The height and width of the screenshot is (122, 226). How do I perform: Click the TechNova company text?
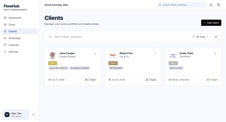click(185, 57)
